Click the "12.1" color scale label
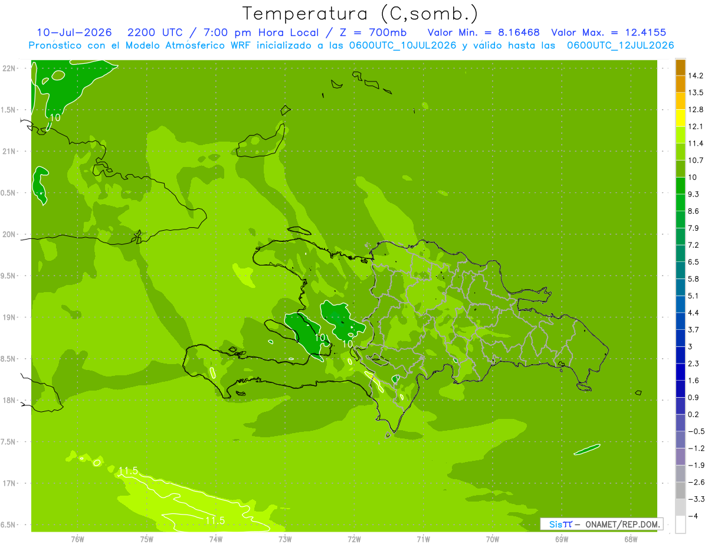This screenshot has height=547, width=708. (x=696, y=127)
